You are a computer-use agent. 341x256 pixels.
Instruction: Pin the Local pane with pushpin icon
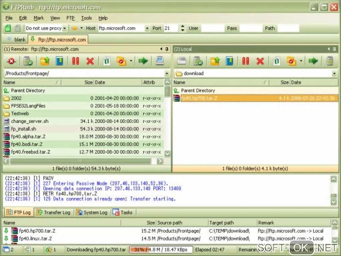pos(334,49)
